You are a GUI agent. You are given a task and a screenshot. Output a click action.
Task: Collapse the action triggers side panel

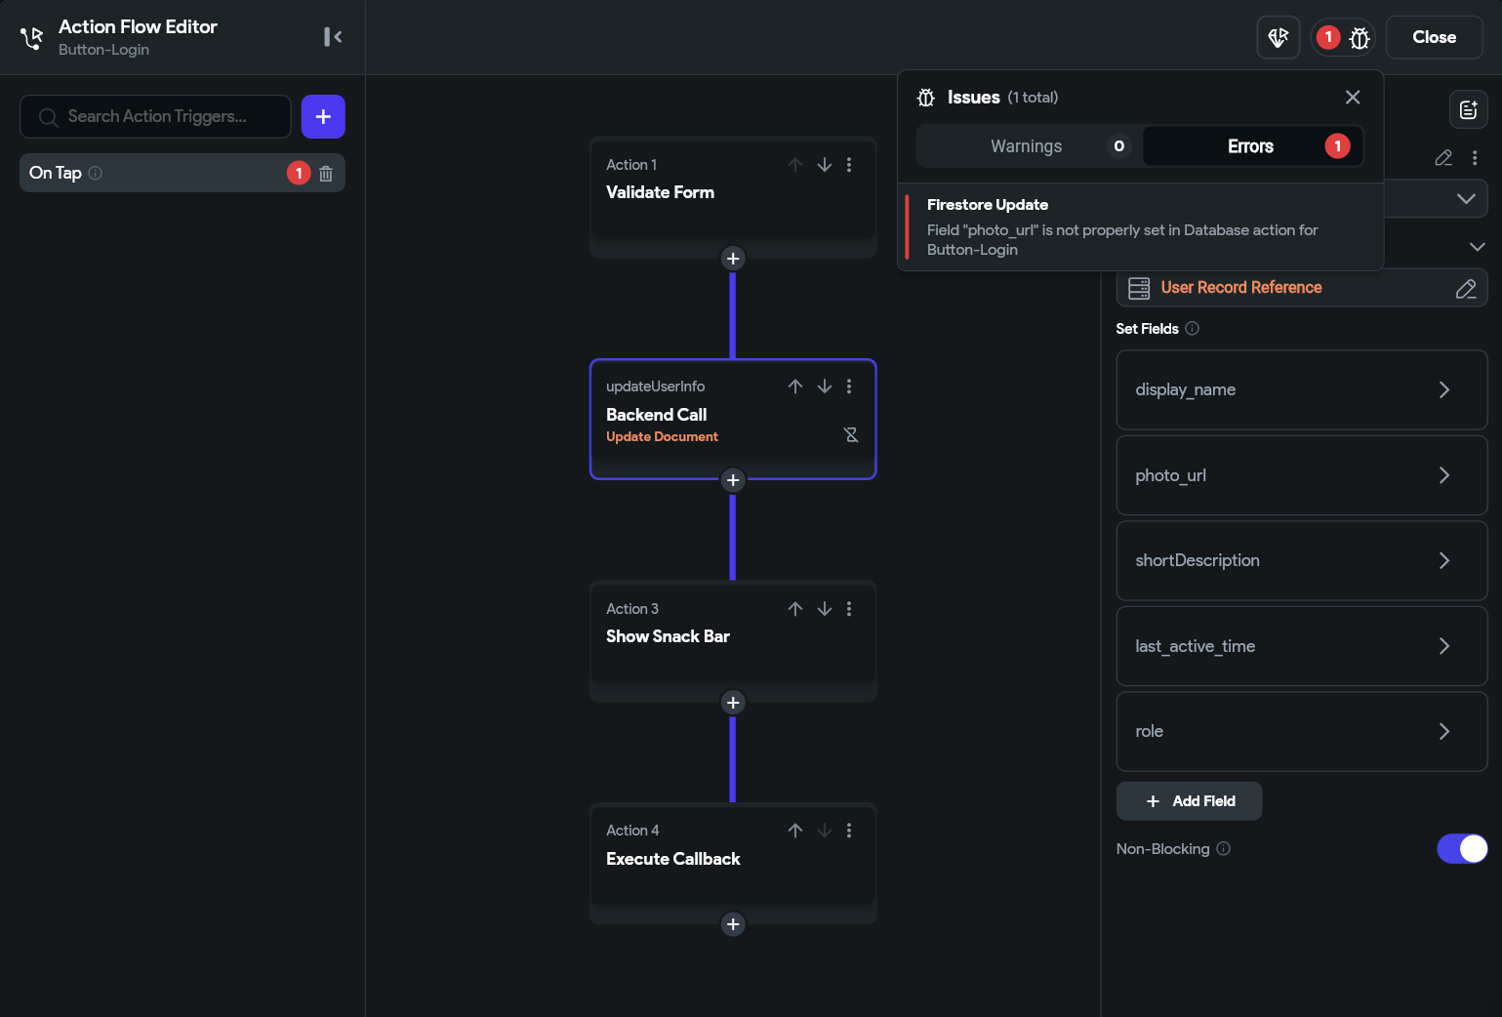click(x=333, y=37)
